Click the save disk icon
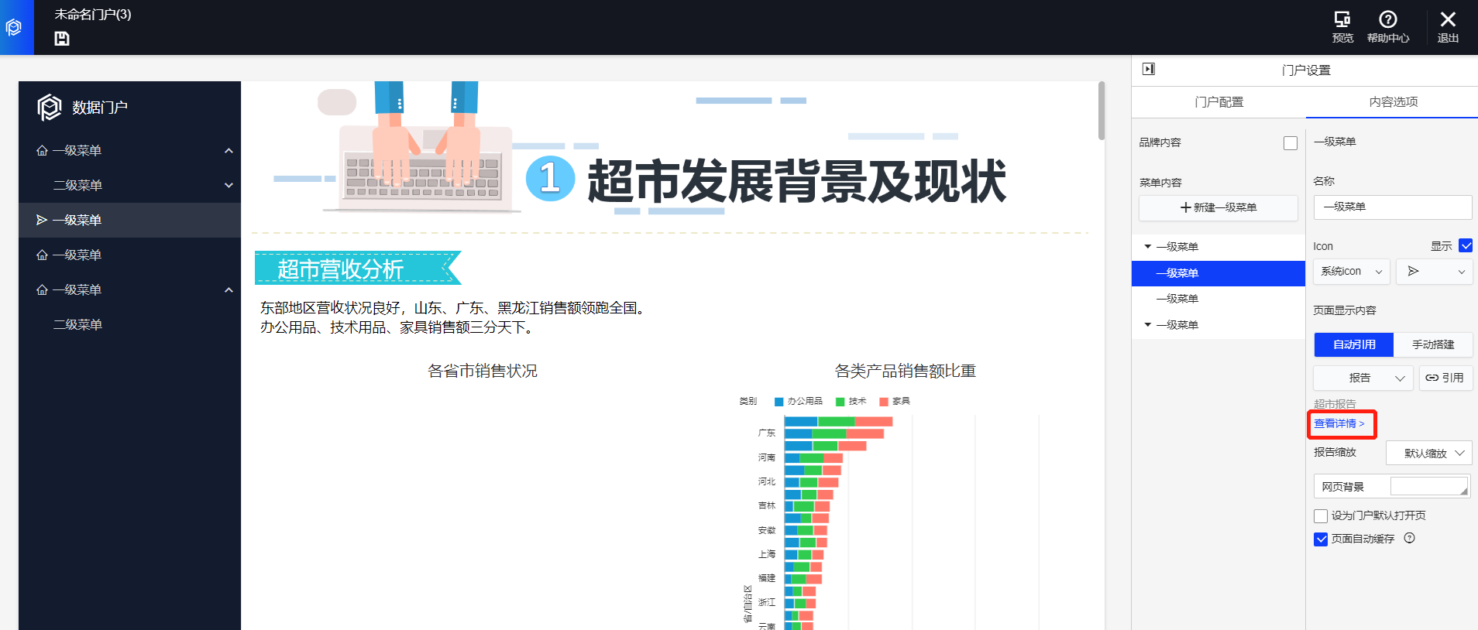Image resolution: width=1478 pixels, height=630 pixels. point(62,39)
